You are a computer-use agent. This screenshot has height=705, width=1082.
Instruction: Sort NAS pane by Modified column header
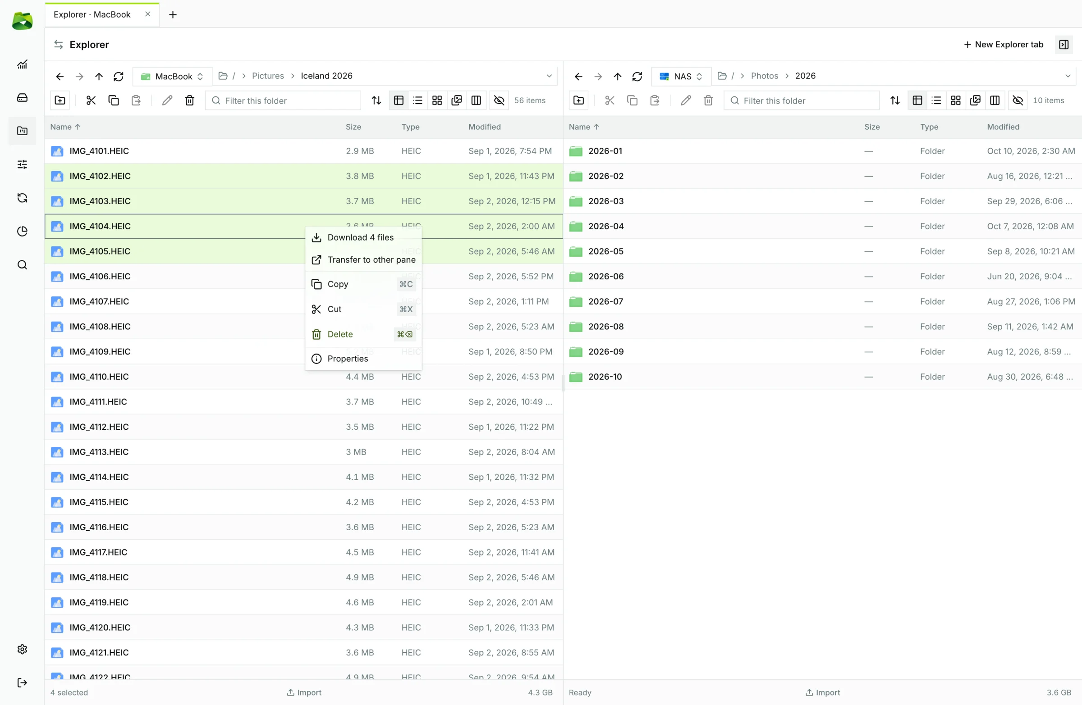pos(1003,127)
